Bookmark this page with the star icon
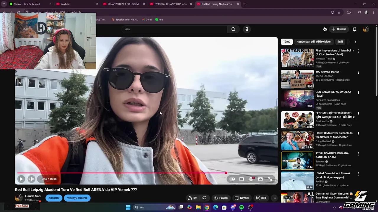 click(339, 12)
